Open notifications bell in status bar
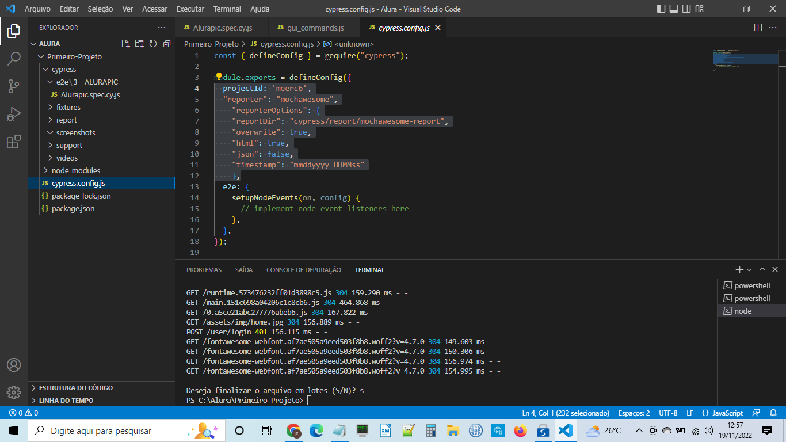786x442 pixels. pos(773,413)
